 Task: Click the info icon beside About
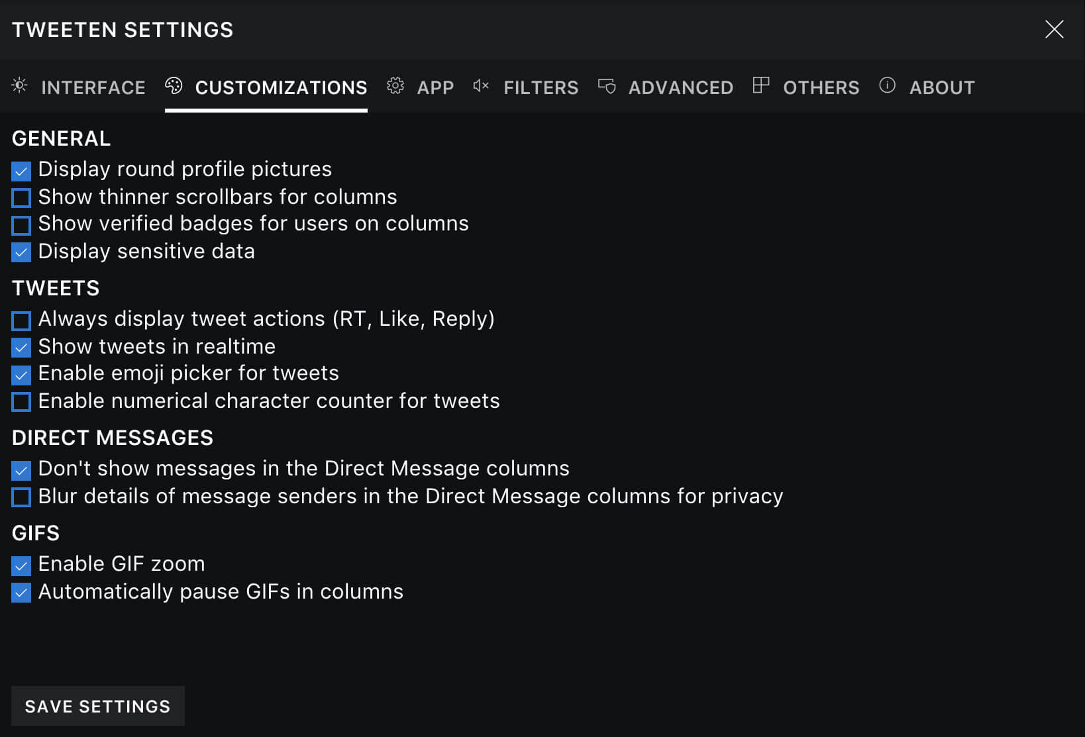887,85
